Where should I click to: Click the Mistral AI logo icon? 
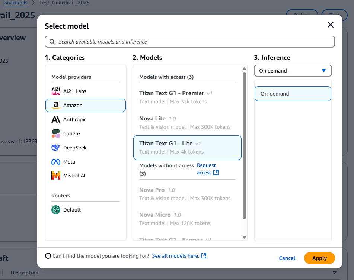point(56,176)
